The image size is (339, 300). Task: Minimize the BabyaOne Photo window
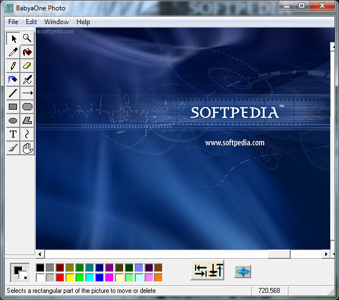coord(287,6)
